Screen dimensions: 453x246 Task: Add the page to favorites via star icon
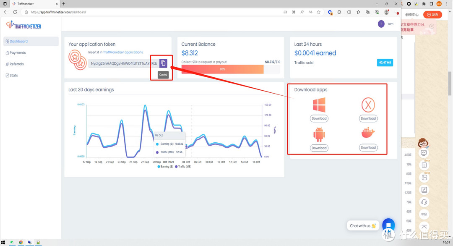tap(319, 12)
